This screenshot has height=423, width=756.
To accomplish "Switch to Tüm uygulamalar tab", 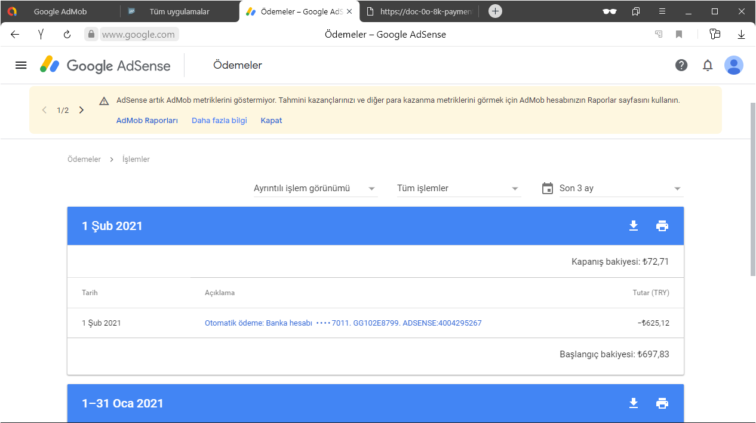I will pyautogui.click(x=179, y=11).
